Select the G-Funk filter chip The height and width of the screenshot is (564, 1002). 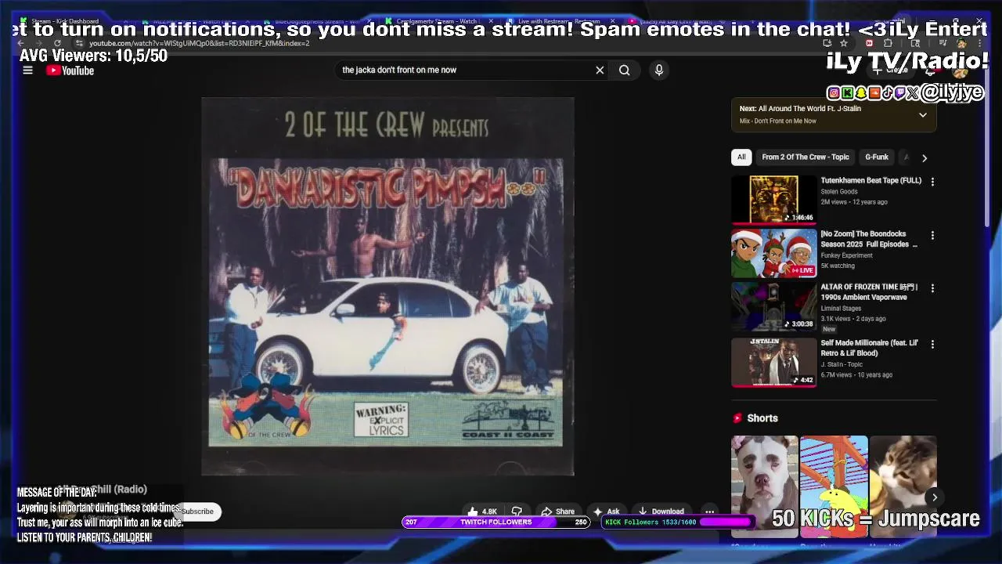click(877, 157)
